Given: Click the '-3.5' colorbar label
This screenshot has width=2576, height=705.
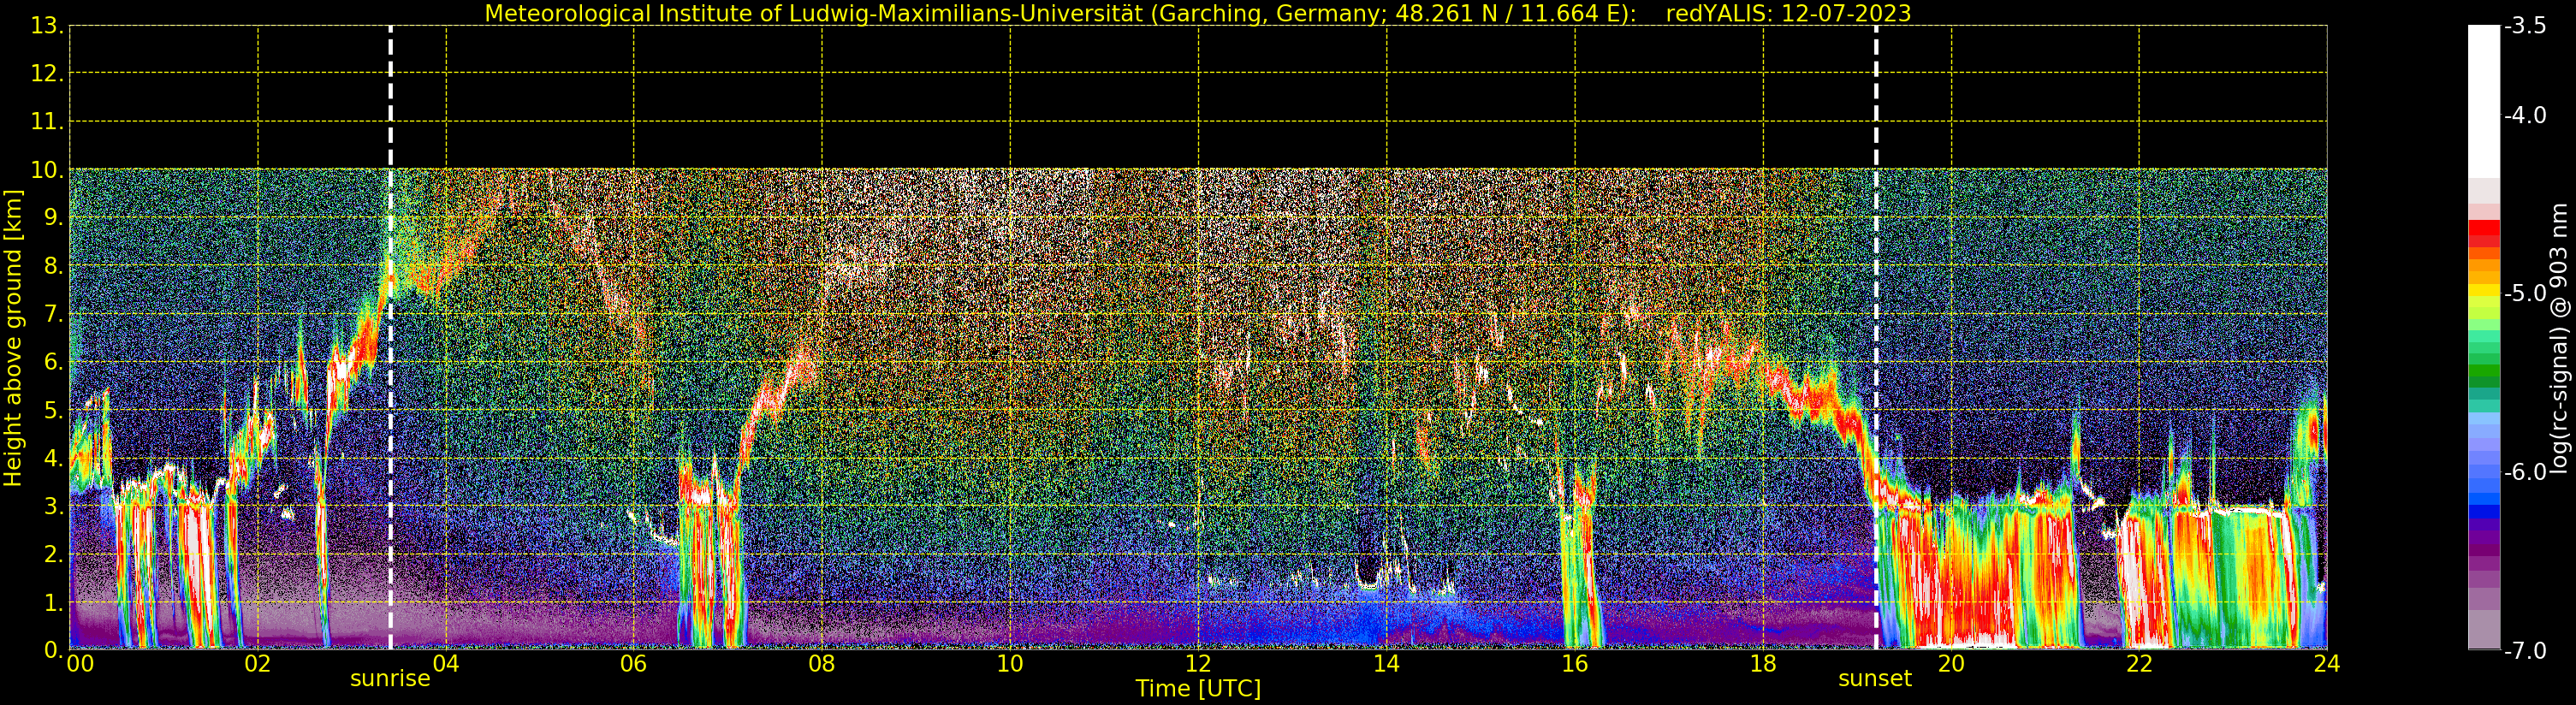Looking at the screenshot, I should point(2526,26).
